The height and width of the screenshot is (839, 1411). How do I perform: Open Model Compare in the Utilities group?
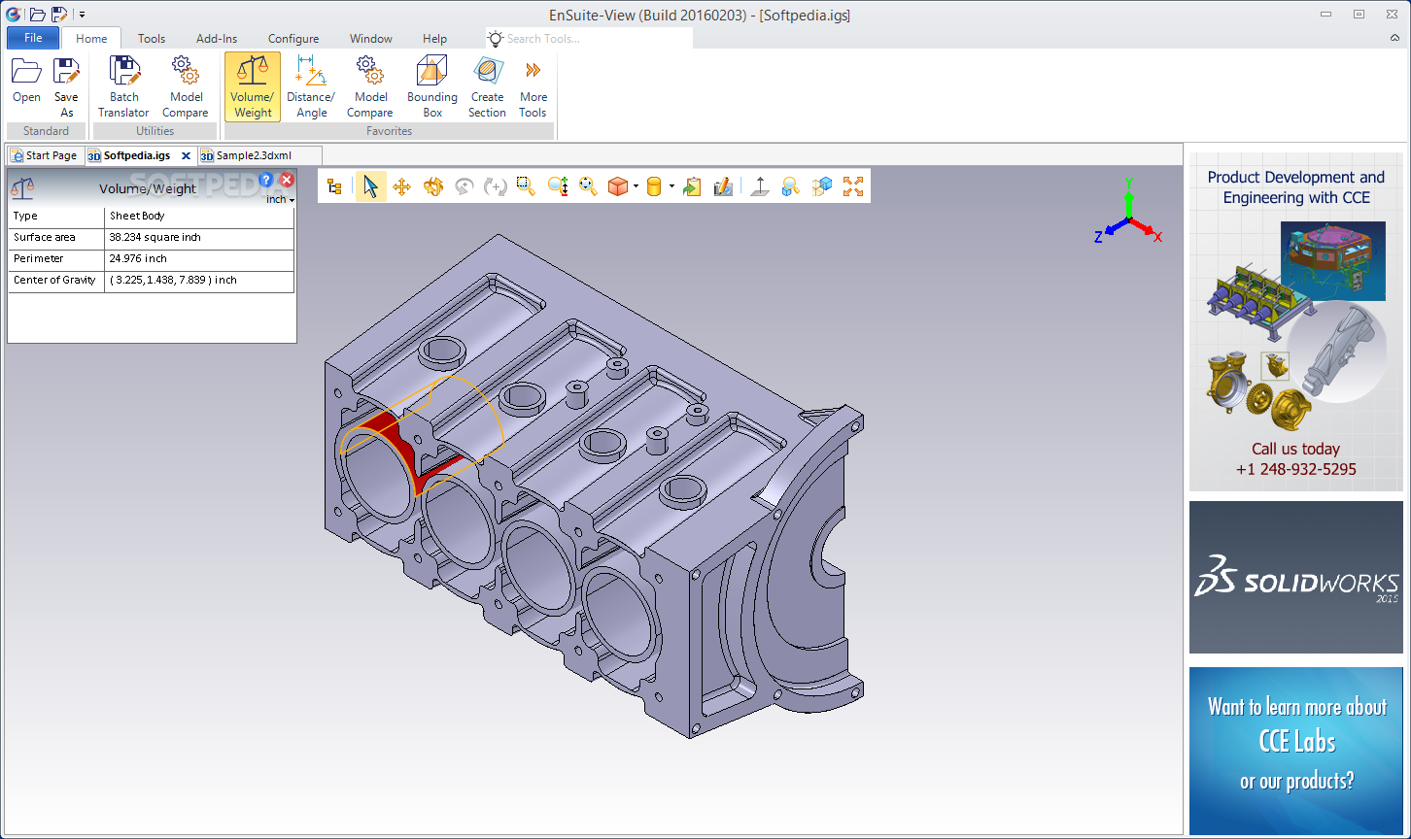[x=186, y=85]
